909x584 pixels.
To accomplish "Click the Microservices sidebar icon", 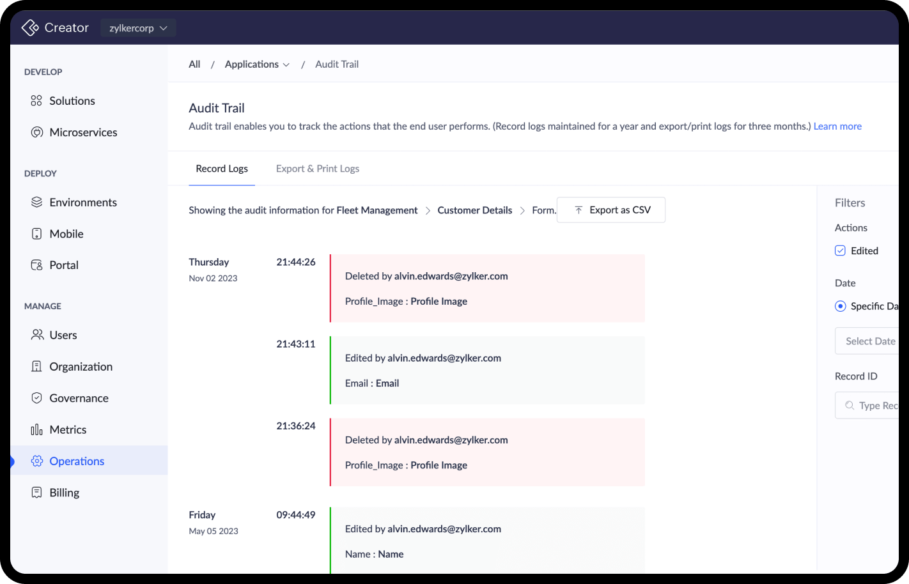I will pos(37,132).
